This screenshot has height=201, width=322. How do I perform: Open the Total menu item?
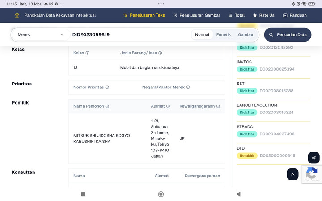pos(236,15)
